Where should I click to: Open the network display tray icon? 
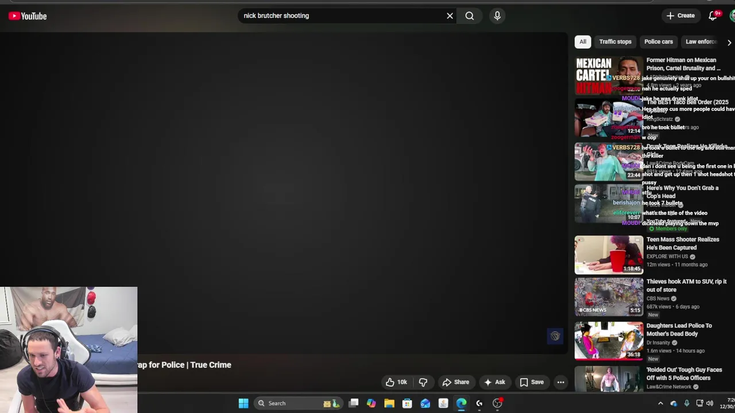(x=699, y=403)
